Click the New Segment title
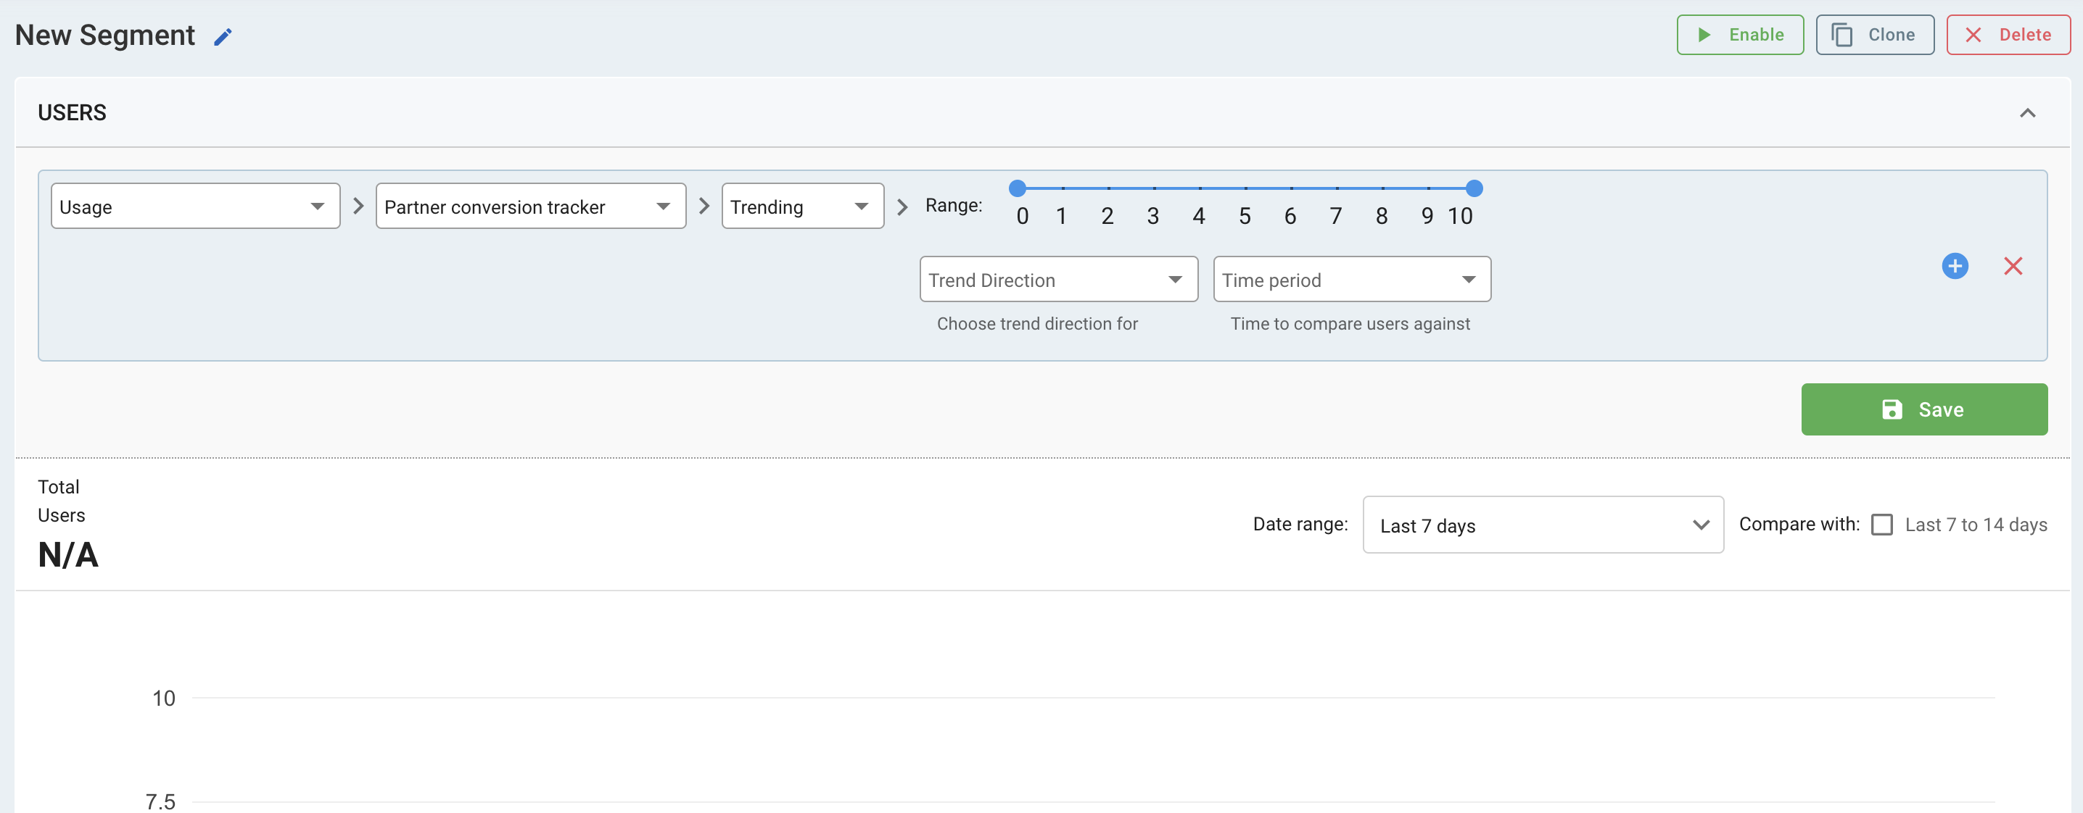Screen dimensions: 2083x813 click(x=105, y=36)
